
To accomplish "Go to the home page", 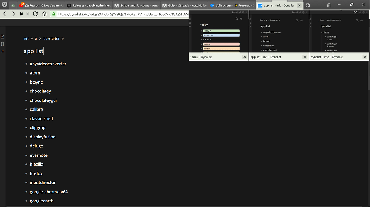I will click(x=44, y=14).
